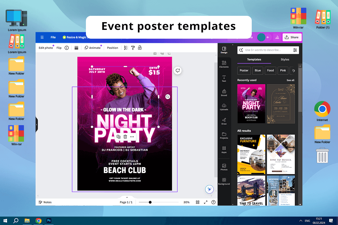Open the Uploads sidebar tab
The image size is (338, 225).
[224, 107]
